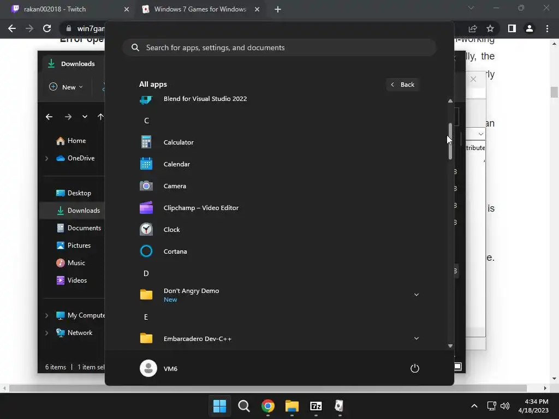Open the Power options button

click(415, 368)
